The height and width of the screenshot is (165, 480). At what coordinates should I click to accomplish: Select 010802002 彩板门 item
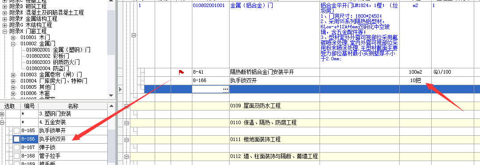tap(48, 56)
